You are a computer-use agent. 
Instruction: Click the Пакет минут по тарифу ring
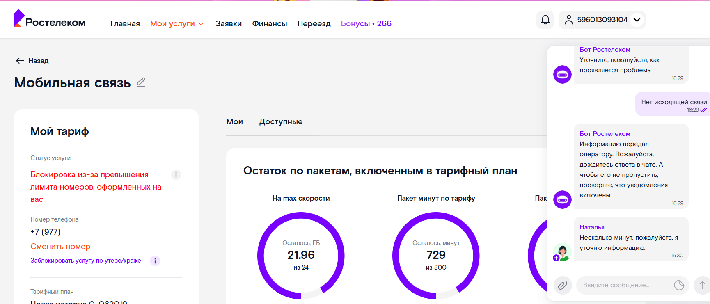click(x=436, y=256)
